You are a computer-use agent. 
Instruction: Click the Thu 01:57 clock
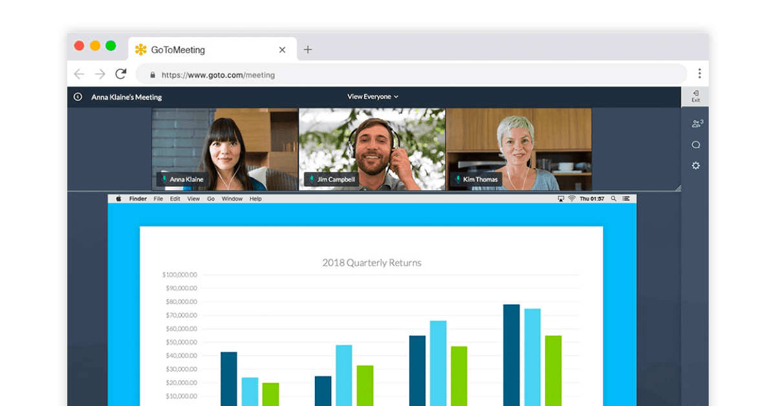click(x=592, y=199)
